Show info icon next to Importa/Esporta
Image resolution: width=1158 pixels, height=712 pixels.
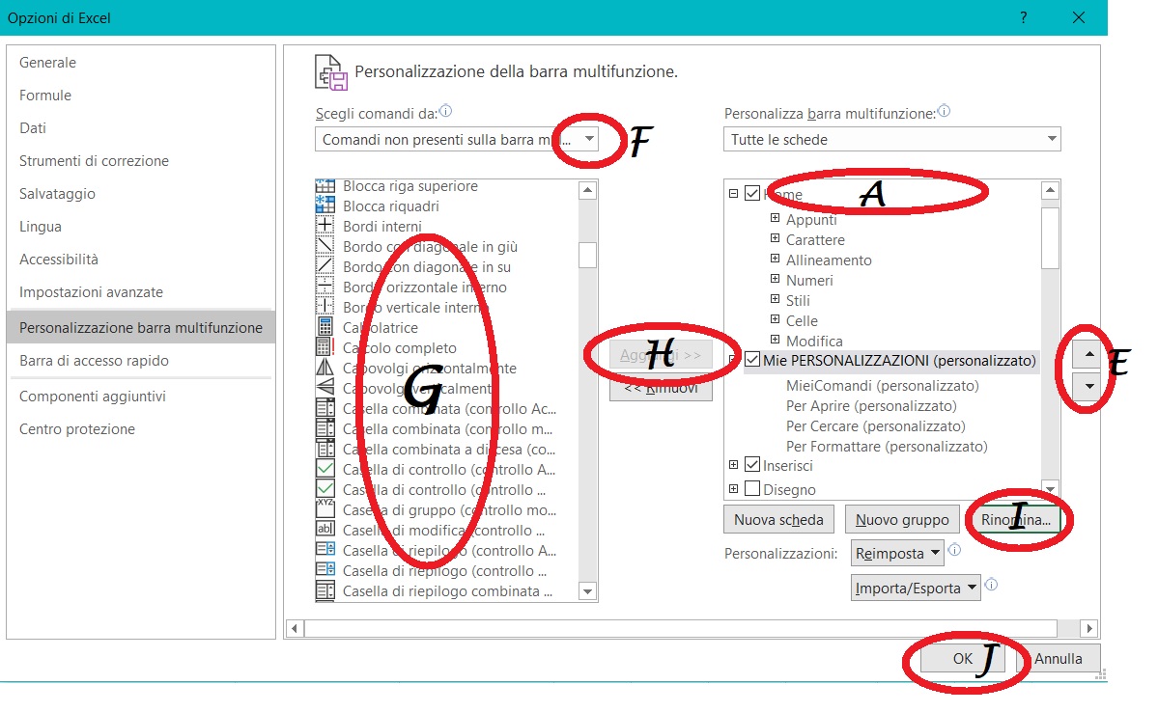coord(991,585)
